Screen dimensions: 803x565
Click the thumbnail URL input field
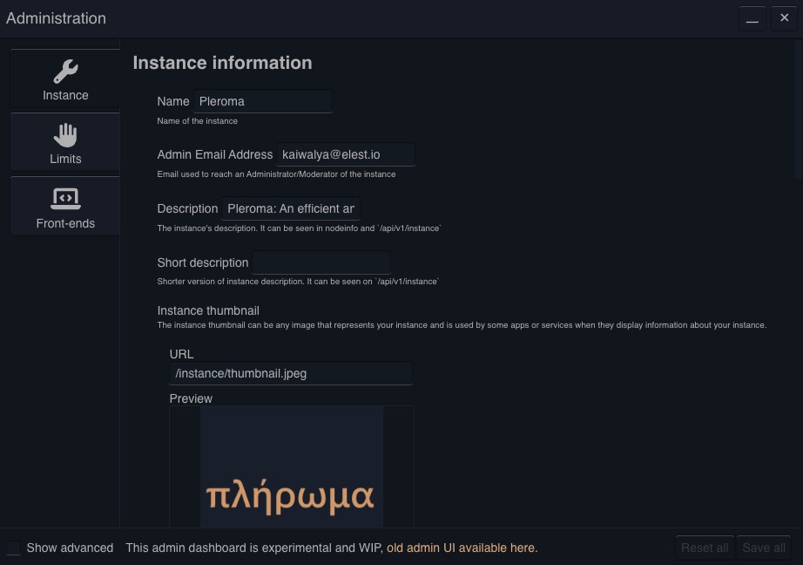[x=291, y=373]
